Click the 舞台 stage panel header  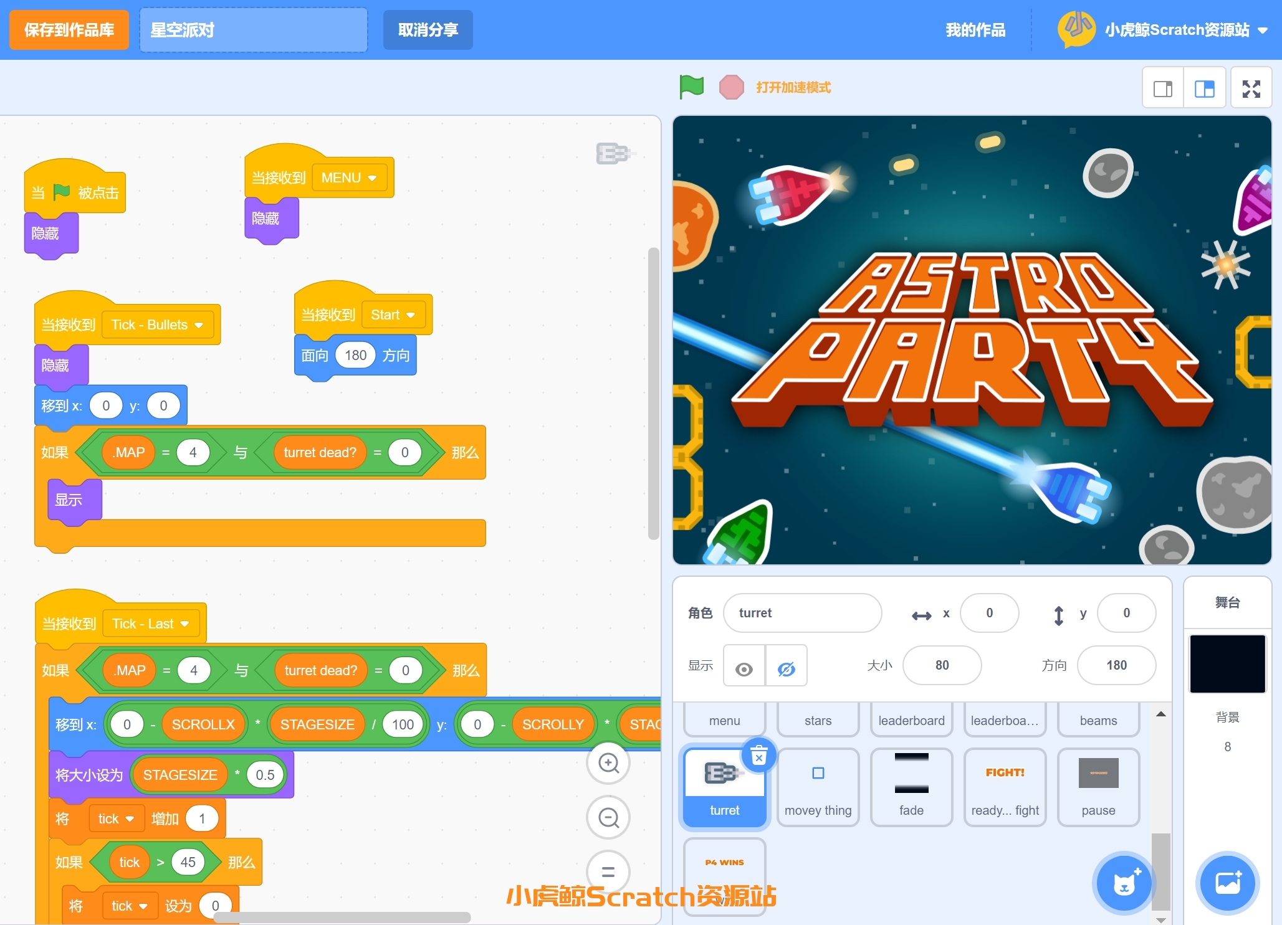pos(1227,602)
